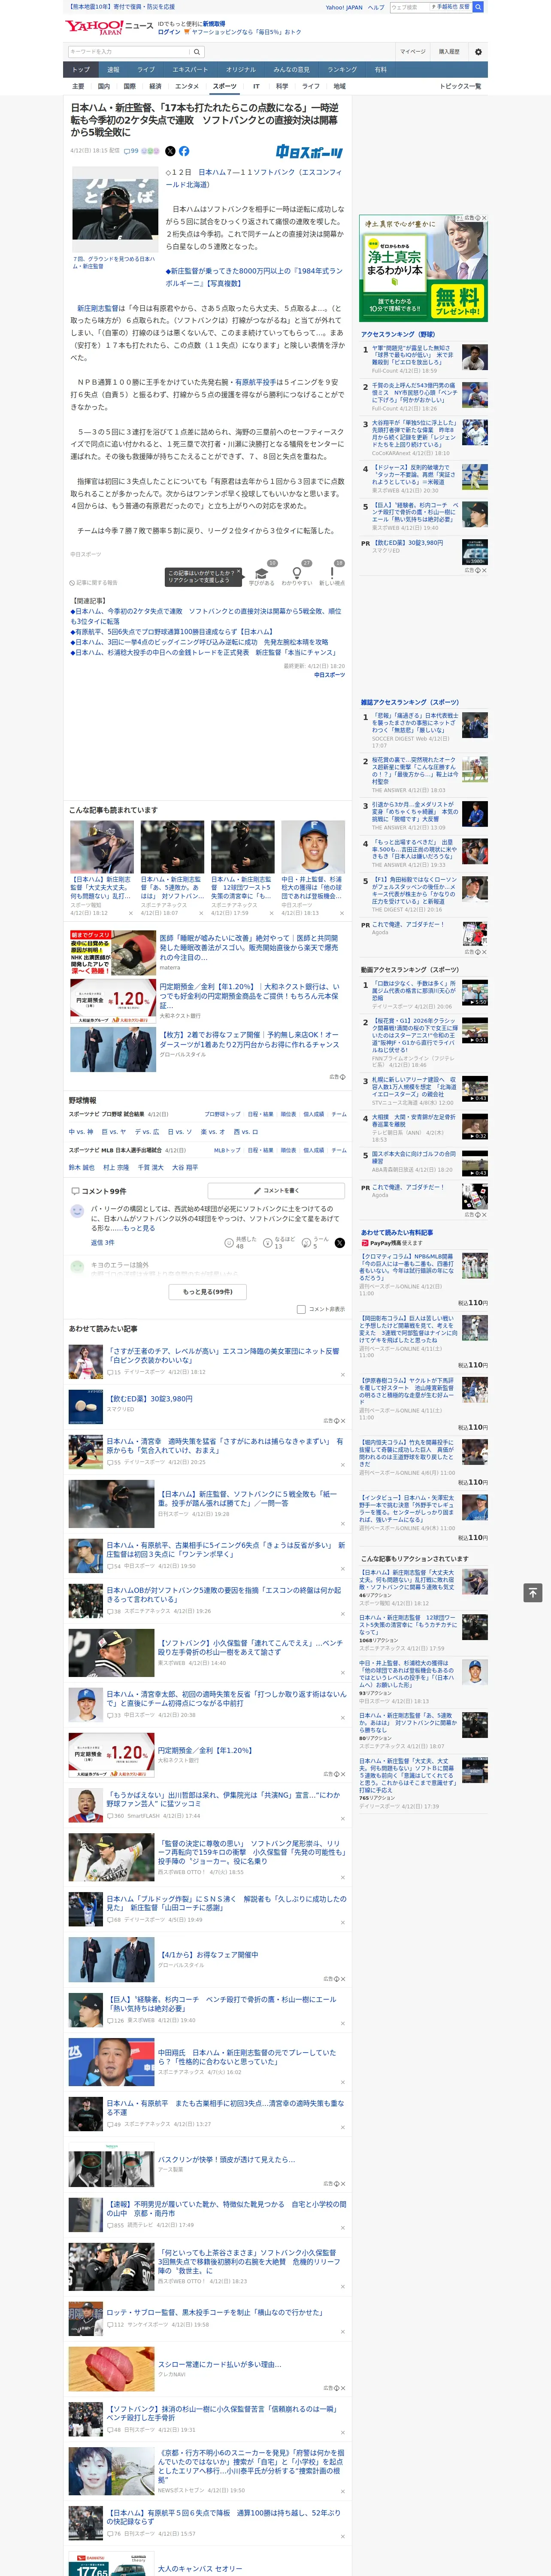Screen dimensions: 551x2576
Task: Open the 鈴木 誠也 player link
Action: point(81,1168)
